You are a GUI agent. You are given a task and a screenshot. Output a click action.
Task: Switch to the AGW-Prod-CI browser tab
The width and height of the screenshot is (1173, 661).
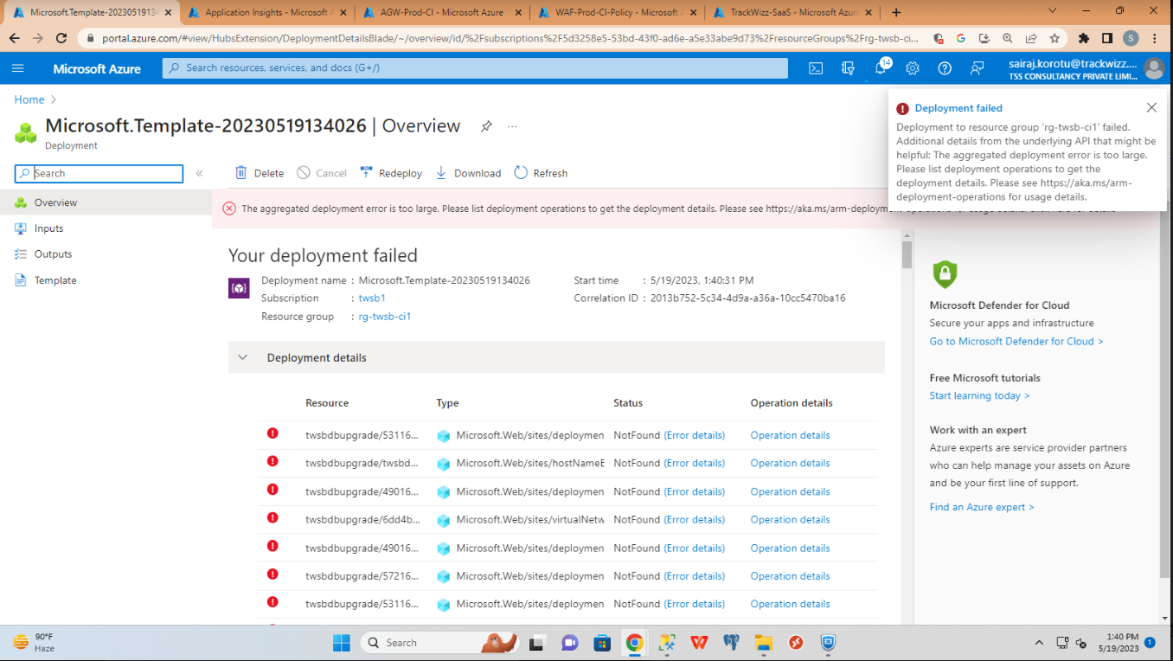pos(442,12)
